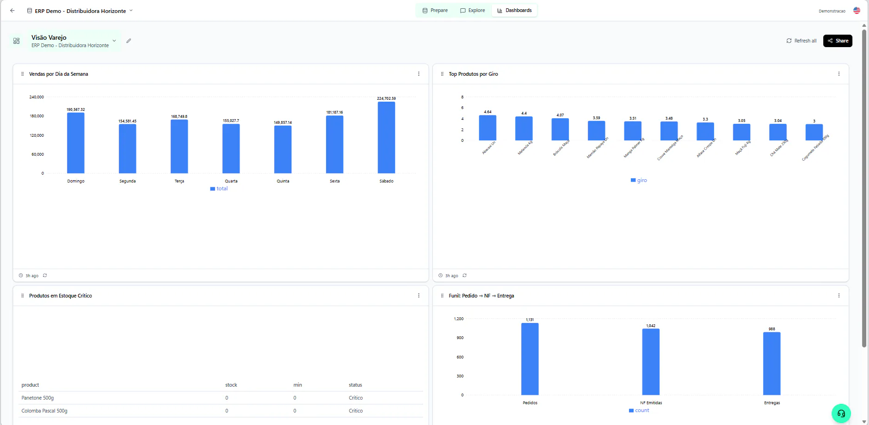Image resolution: width=869 pixels, height=425 pixels.
Task: Click the language flag icon
Action: click(857, 11)
